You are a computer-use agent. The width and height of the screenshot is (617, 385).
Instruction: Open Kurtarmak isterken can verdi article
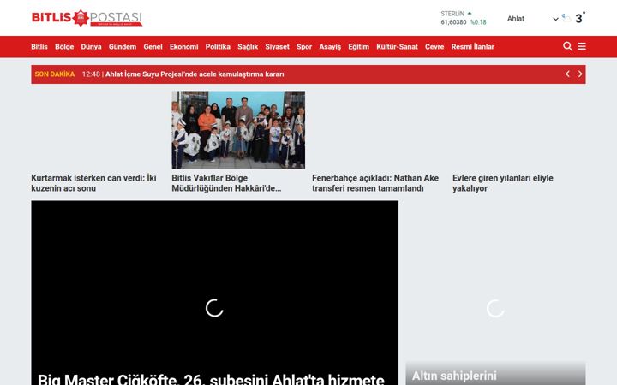point(93,183)
